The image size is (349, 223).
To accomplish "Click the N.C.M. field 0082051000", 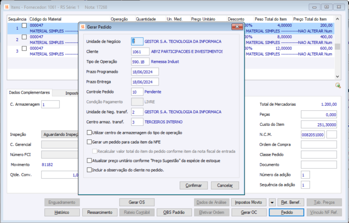I will coord(313,135).
